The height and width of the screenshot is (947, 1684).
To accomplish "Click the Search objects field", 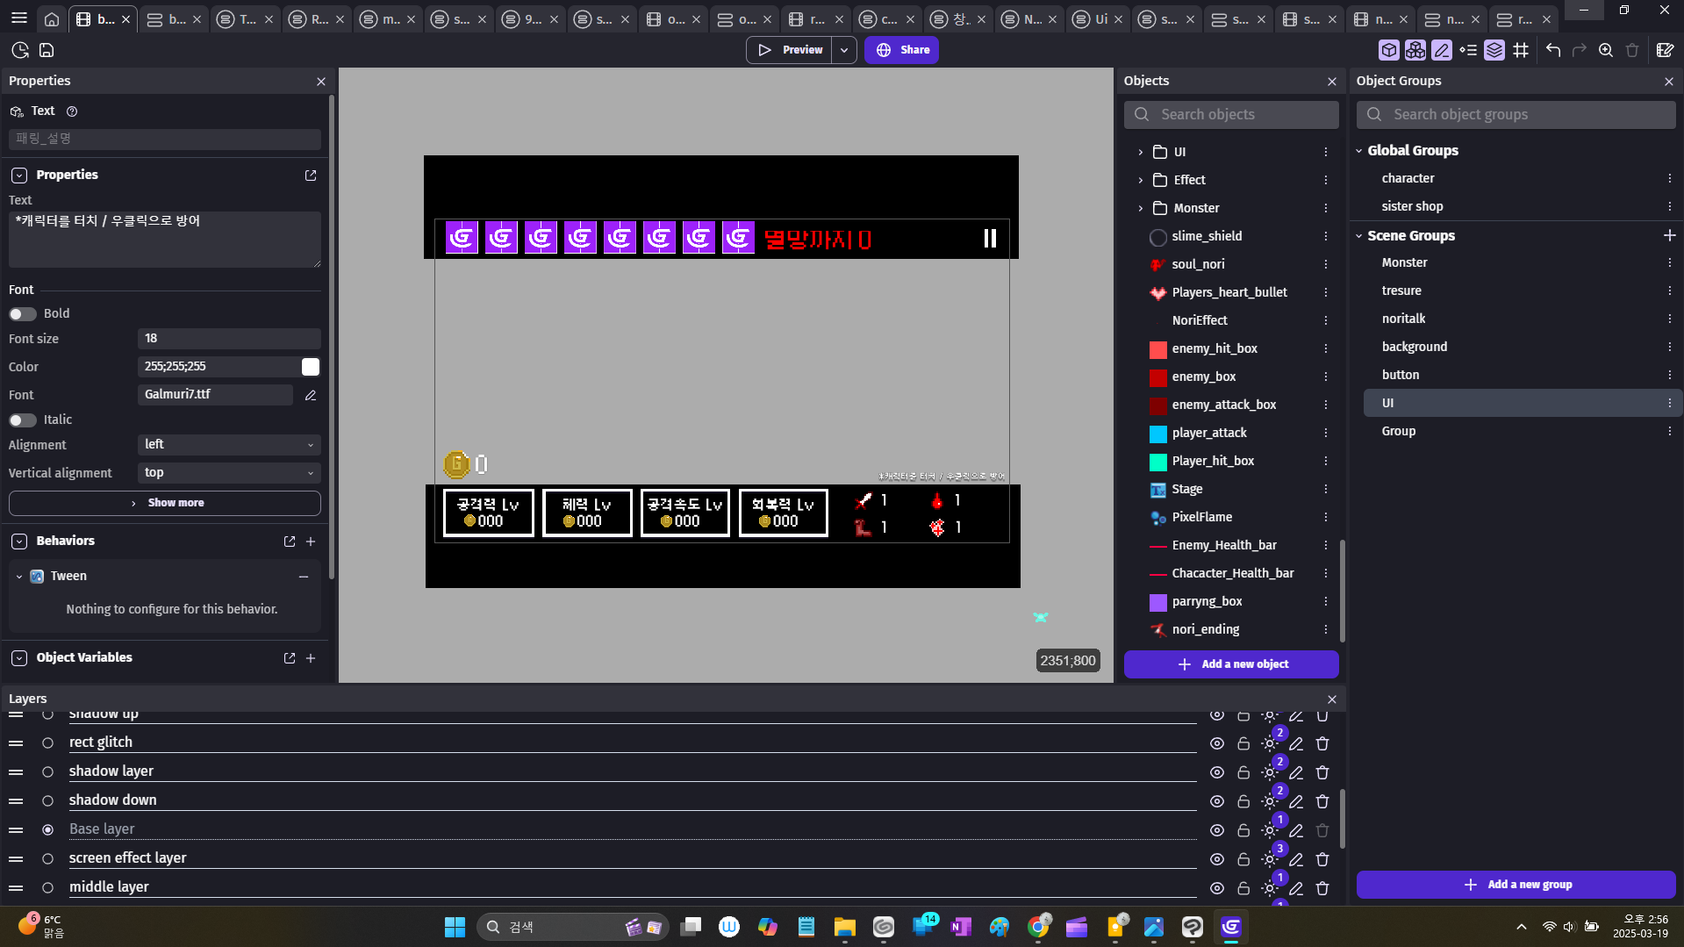I will (1231, 114).
